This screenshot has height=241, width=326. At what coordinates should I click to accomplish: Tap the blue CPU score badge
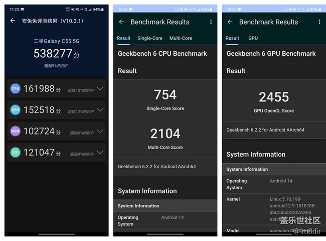15,89
